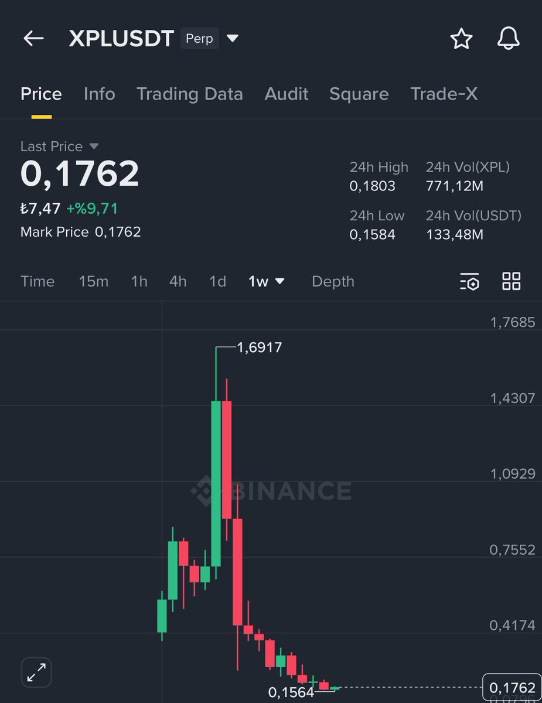Tap the 24h Low label

click(x=377, y=216)
